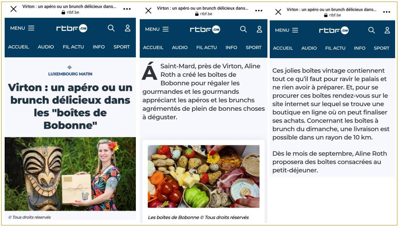Select INFO tab in the right screen
The height and width of the screenshot is (227, 399).
(x=359, y=48)
